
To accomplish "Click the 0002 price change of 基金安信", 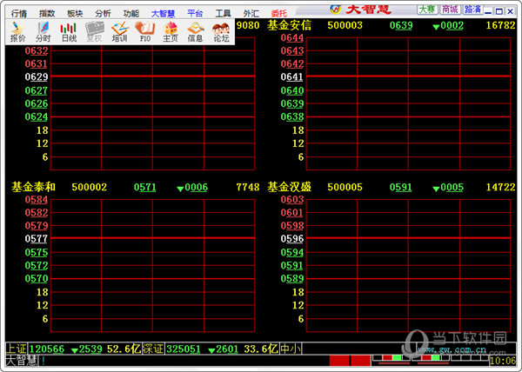I will click(x=448, y=25).
